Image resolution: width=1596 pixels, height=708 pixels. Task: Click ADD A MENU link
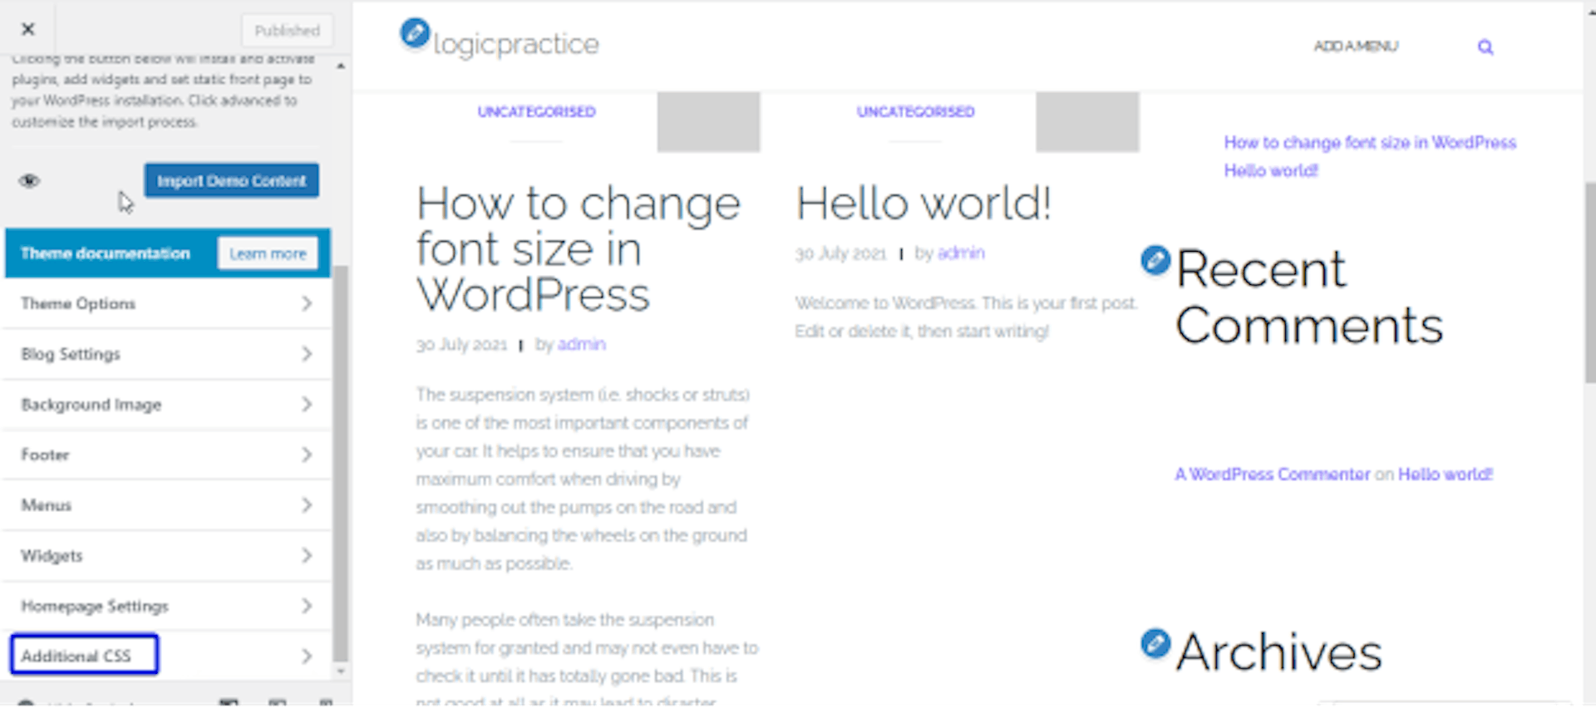(1356, 47)
